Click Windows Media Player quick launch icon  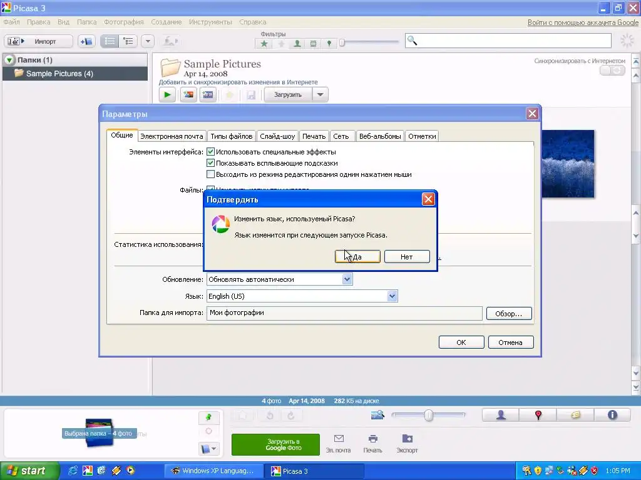coord(130,471)
